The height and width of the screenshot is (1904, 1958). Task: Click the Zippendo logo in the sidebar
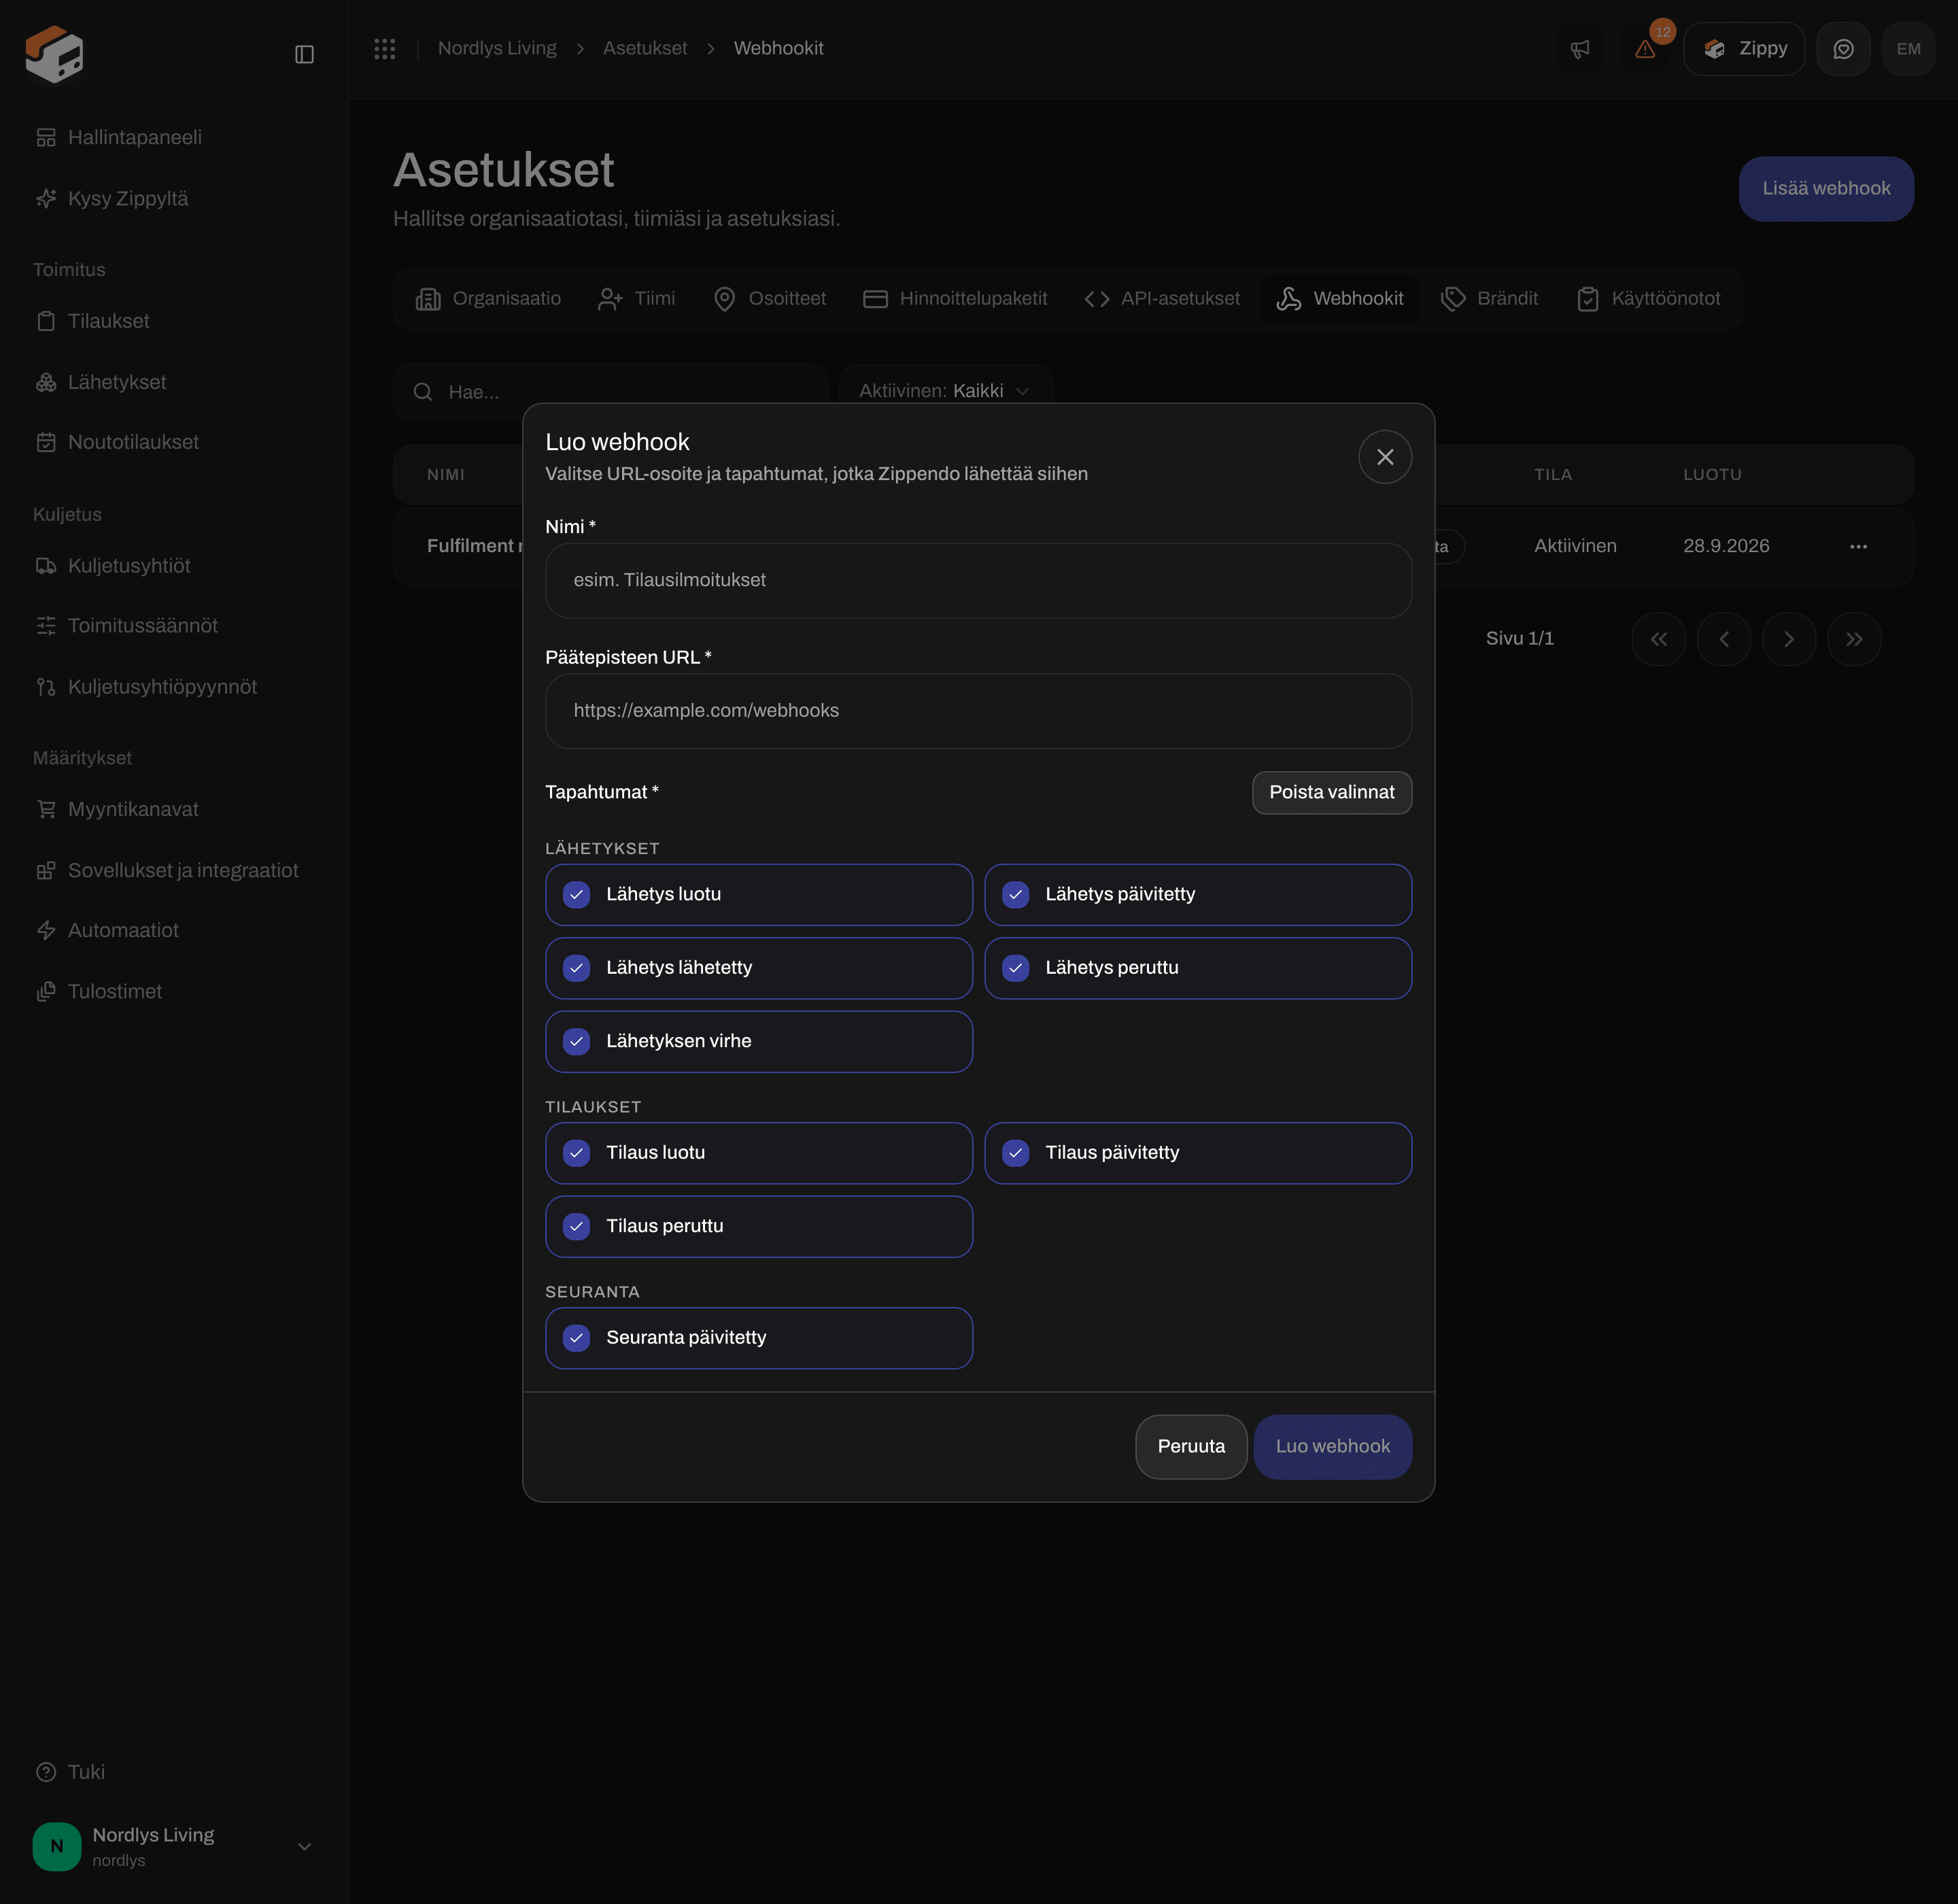click(55, 54)
